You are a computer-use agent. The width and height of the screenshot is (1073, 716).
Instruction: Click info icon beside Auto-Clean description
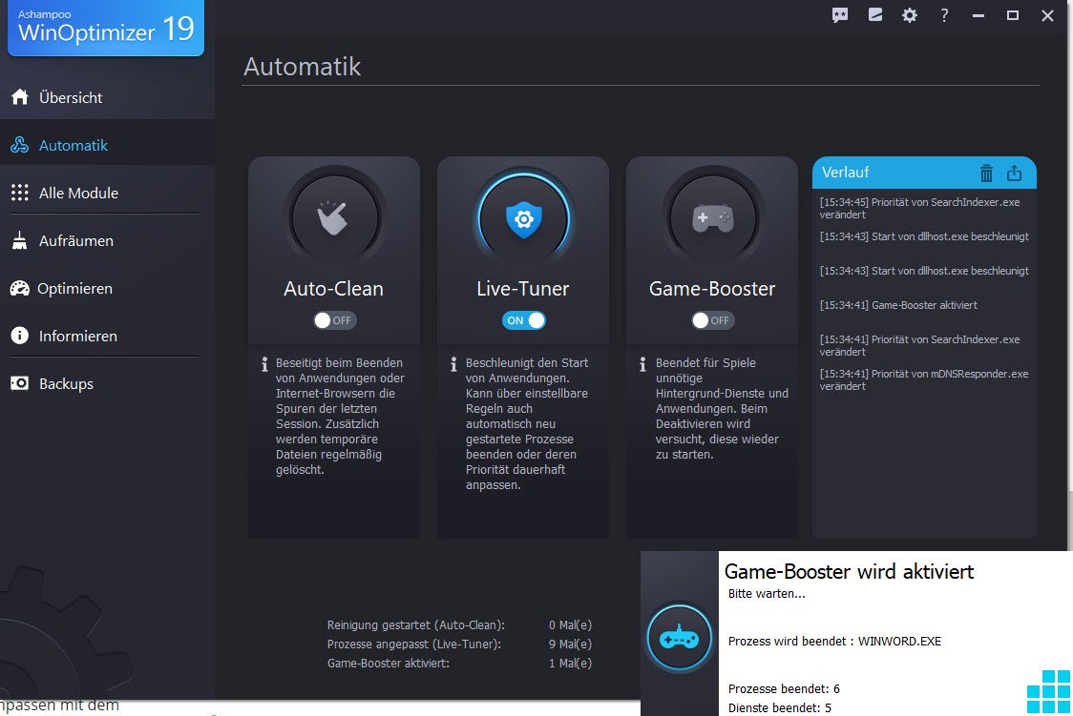(264, 364)
